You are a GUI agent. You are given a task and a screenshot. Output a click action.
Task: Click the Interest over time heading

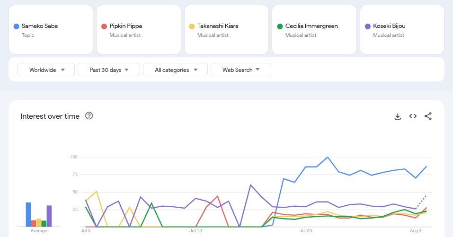tap(50, 116)
